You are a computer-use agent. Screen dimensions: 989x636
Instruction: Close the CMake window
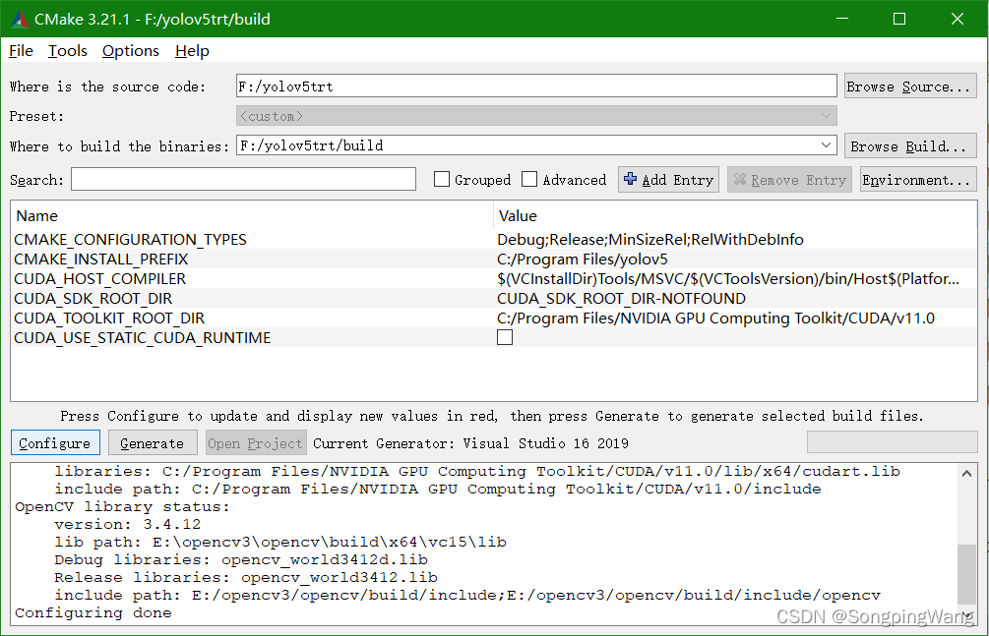click(x=958, y=19)
